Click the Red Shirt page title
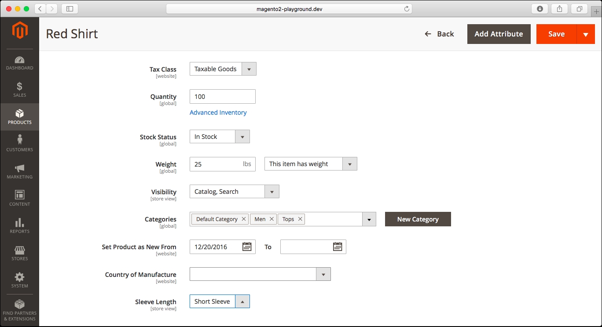This screenshot has height=327, width=602. [x=72, y=34]
